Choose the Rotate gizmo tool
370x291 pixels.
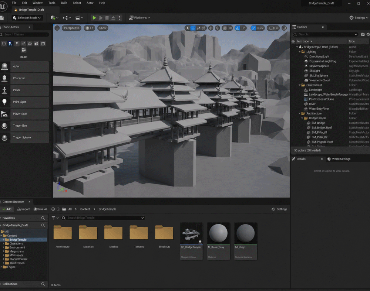click(198, 28)
